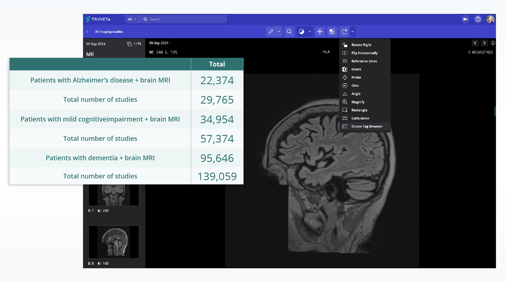Click Patients with Alzheimer's disease row label

tap(100, 80)
